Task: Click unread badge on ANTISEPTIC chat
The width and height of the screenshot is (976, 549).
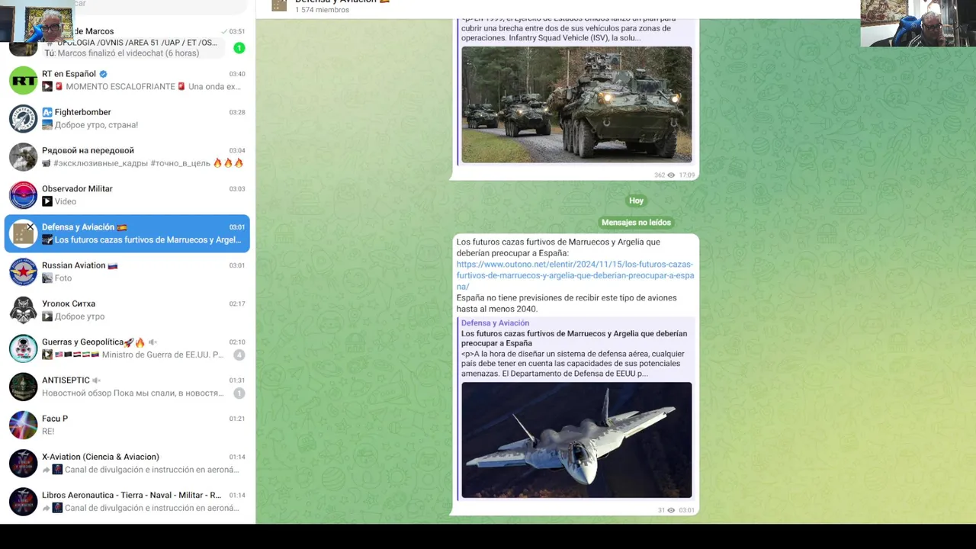Action: (x=239, y=393)
